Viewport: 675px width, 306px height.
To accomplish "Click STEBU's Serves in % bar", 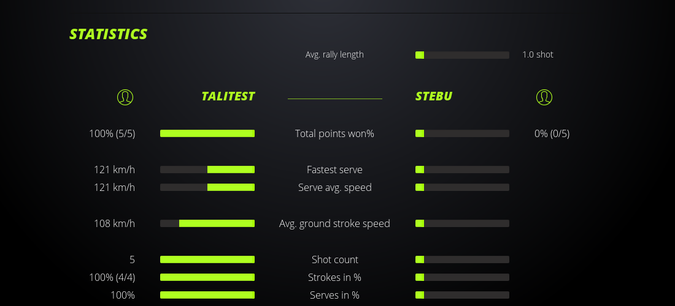I will point(462,295).
